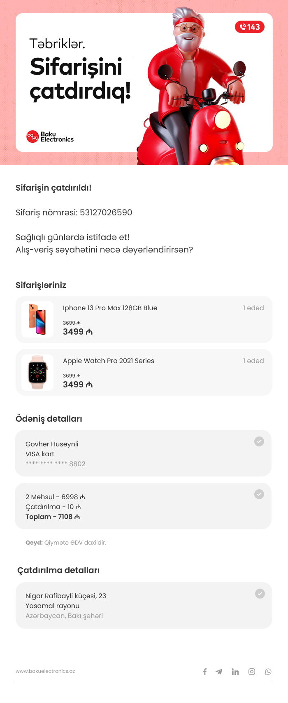Open the LinkedIn icon in footer

(x=235, y=672)
